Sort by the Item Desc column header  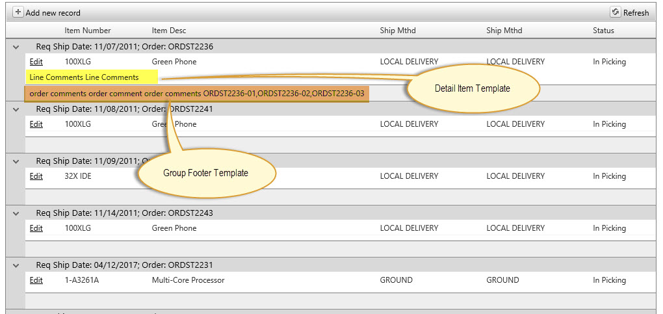click(x=169, y=31)
